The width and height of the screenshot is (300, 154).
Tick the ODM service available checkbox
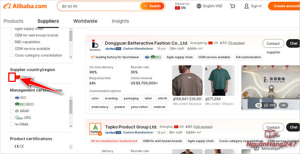click(12, 48)
